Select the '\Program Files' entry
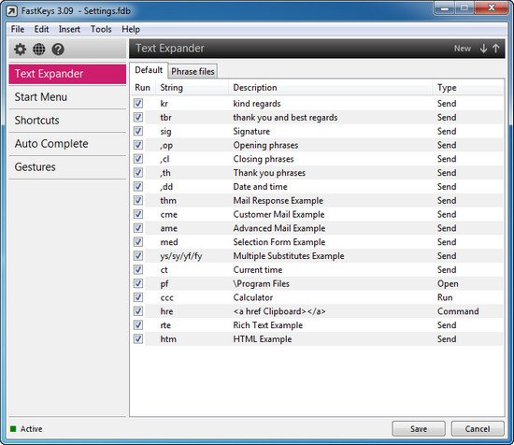This screenshot has width=514, height=445. (262, 283)
